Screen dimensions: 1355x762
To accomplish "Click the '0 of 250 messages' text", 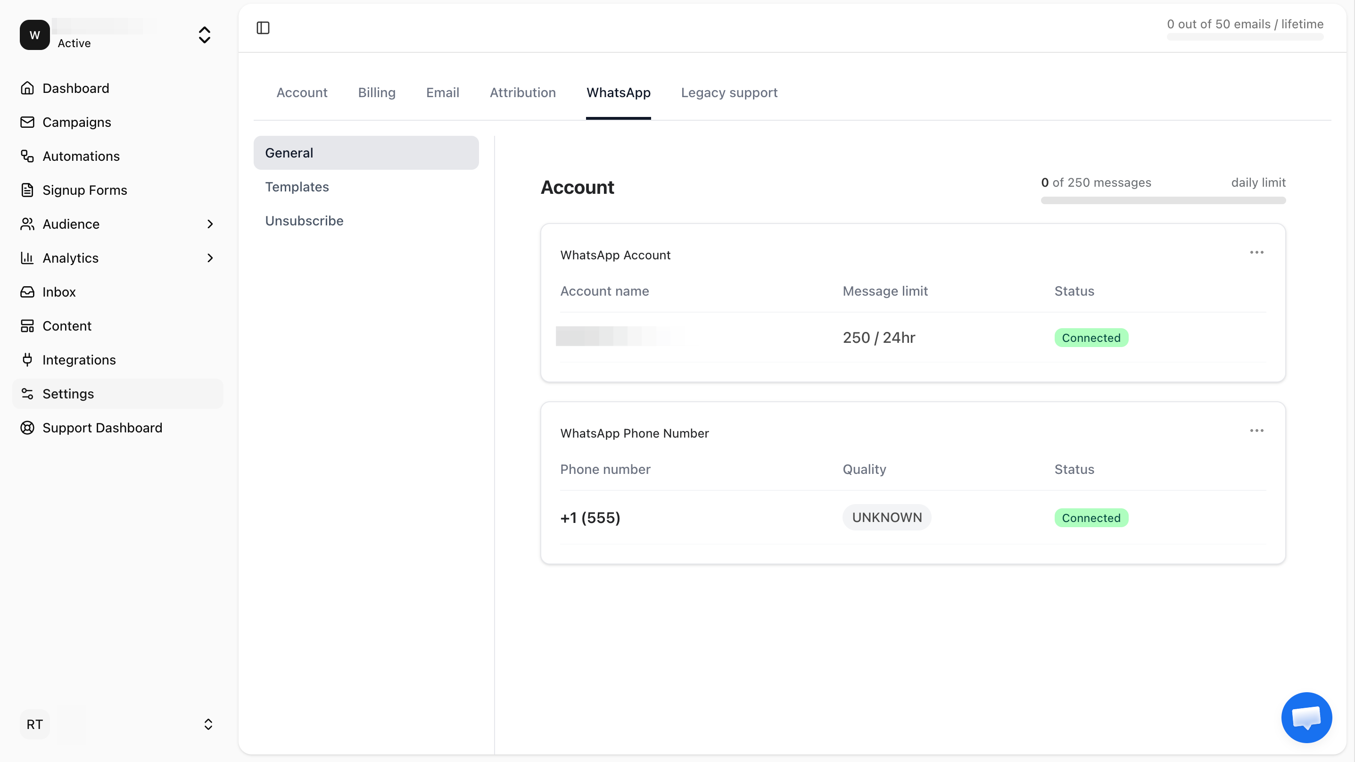I will coord(1096,182).
